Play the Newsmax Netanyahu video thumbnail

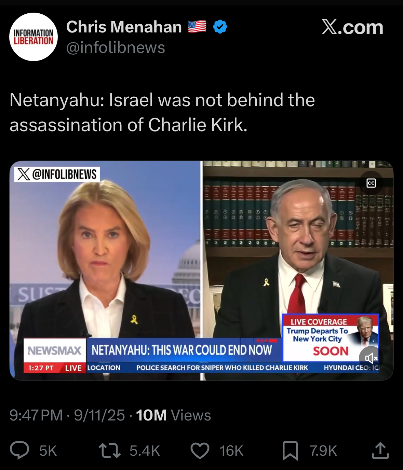(201, 271)
